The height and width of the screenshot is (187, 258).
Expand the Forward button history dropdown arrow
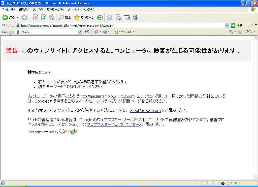30,17
